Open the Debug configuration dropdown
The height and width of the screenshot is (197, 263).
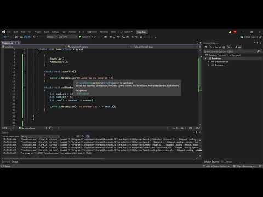(x=52, y=37)
